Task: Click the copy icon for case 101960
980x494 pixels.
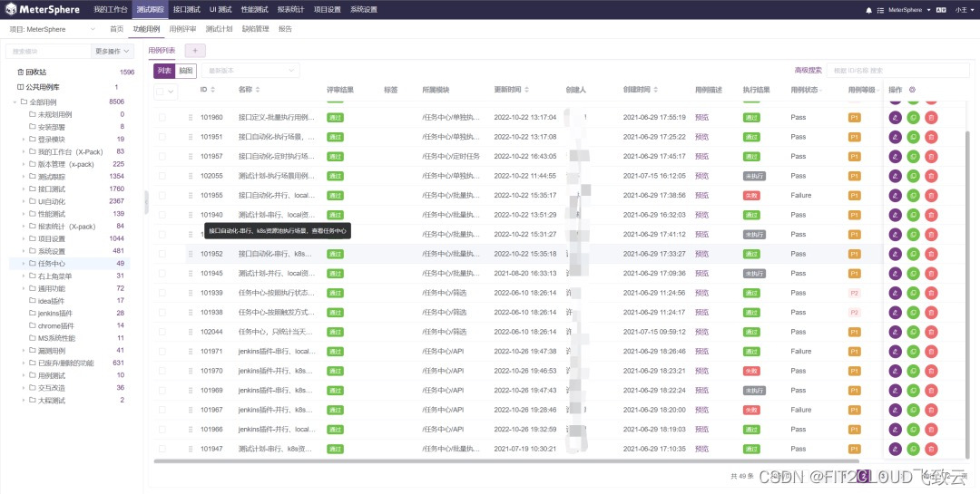Action: pyautogui.click(x=913, y=117)
